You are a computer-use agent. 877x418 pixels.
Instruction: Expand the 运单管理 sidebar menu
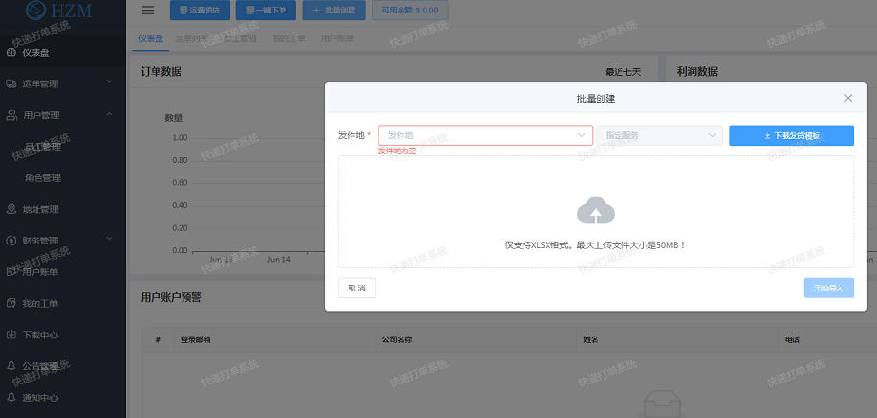pyautogui.click(x=61, y=83)
